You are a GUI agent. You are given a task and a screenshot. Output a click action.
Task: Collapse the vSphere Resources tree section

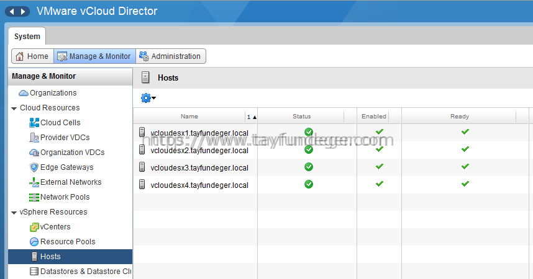tap(14, 213)
